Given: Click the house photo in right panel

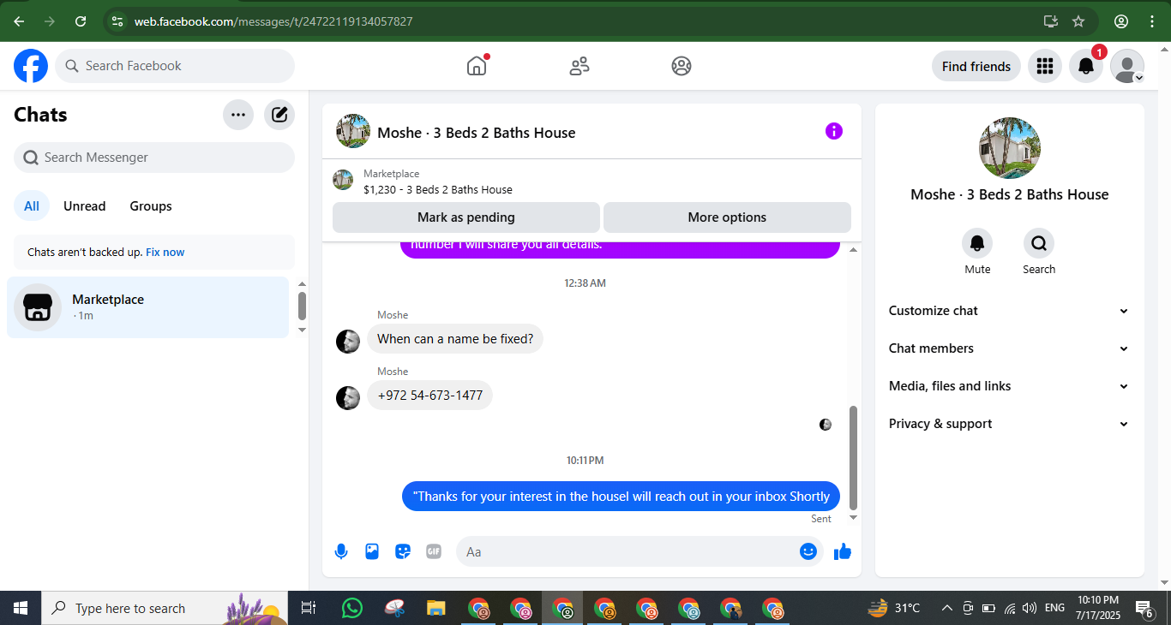Looking at the screenshot, I should click(x=1010, y=148).
